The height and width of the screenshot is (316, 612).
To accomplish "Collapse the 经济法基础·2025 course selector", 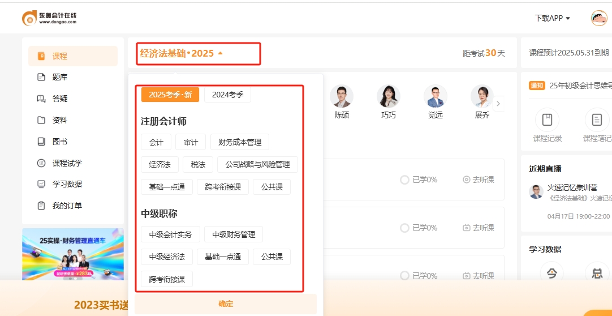I will [x=182, y=53].
